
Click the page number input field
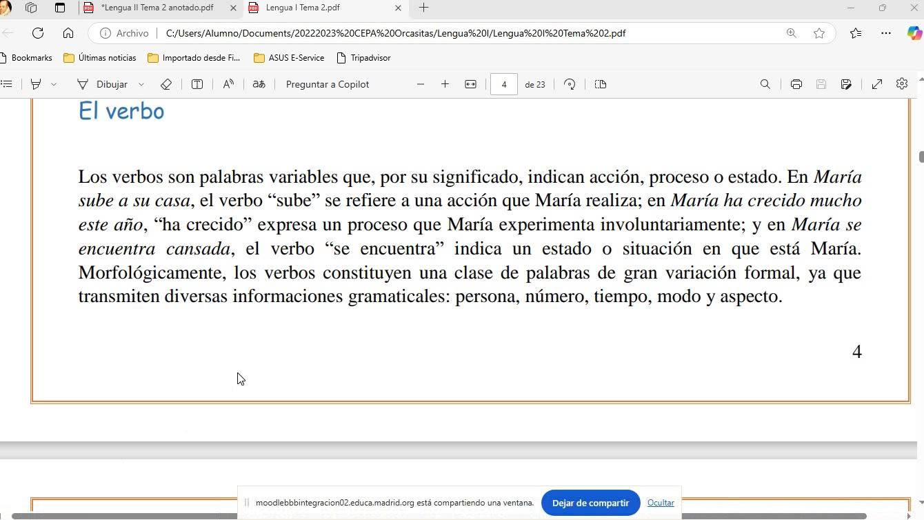click(x=504, y=84)
